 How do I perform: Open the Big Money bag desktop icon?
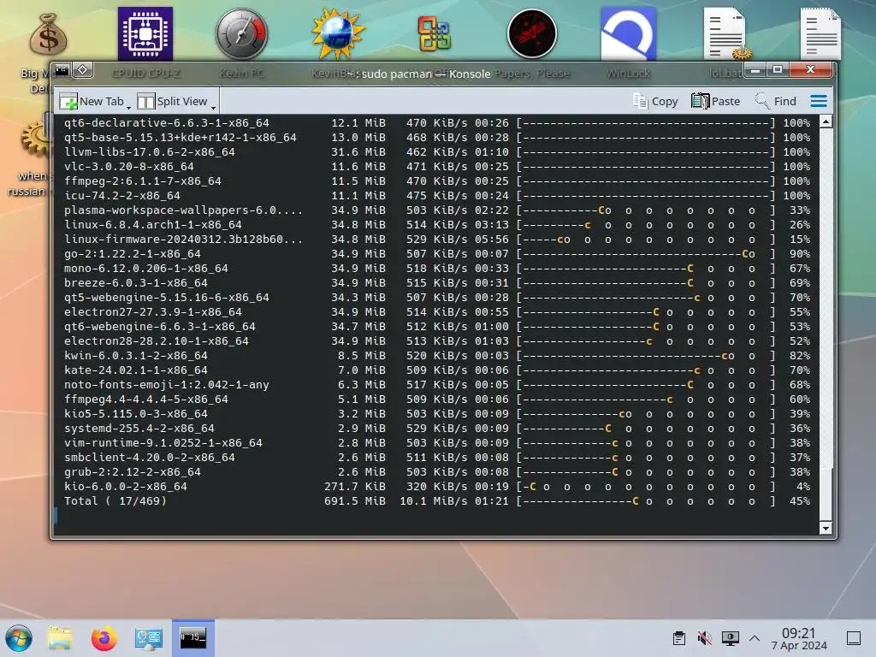(x=48, y=34)
